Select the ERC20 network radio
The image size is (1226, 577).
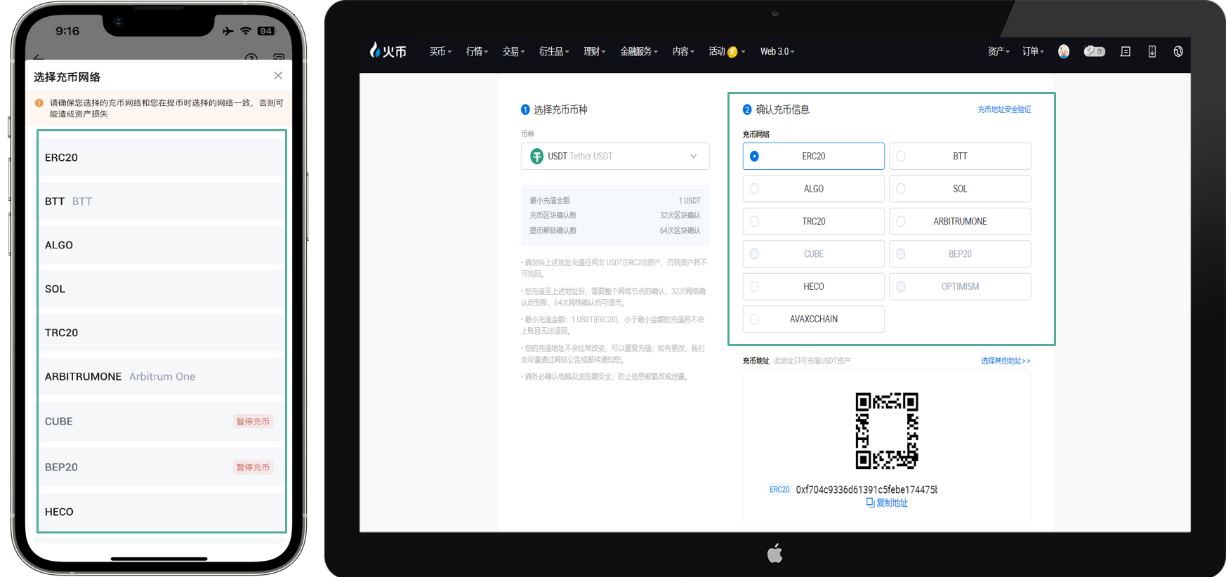click(x=754, y=157)
